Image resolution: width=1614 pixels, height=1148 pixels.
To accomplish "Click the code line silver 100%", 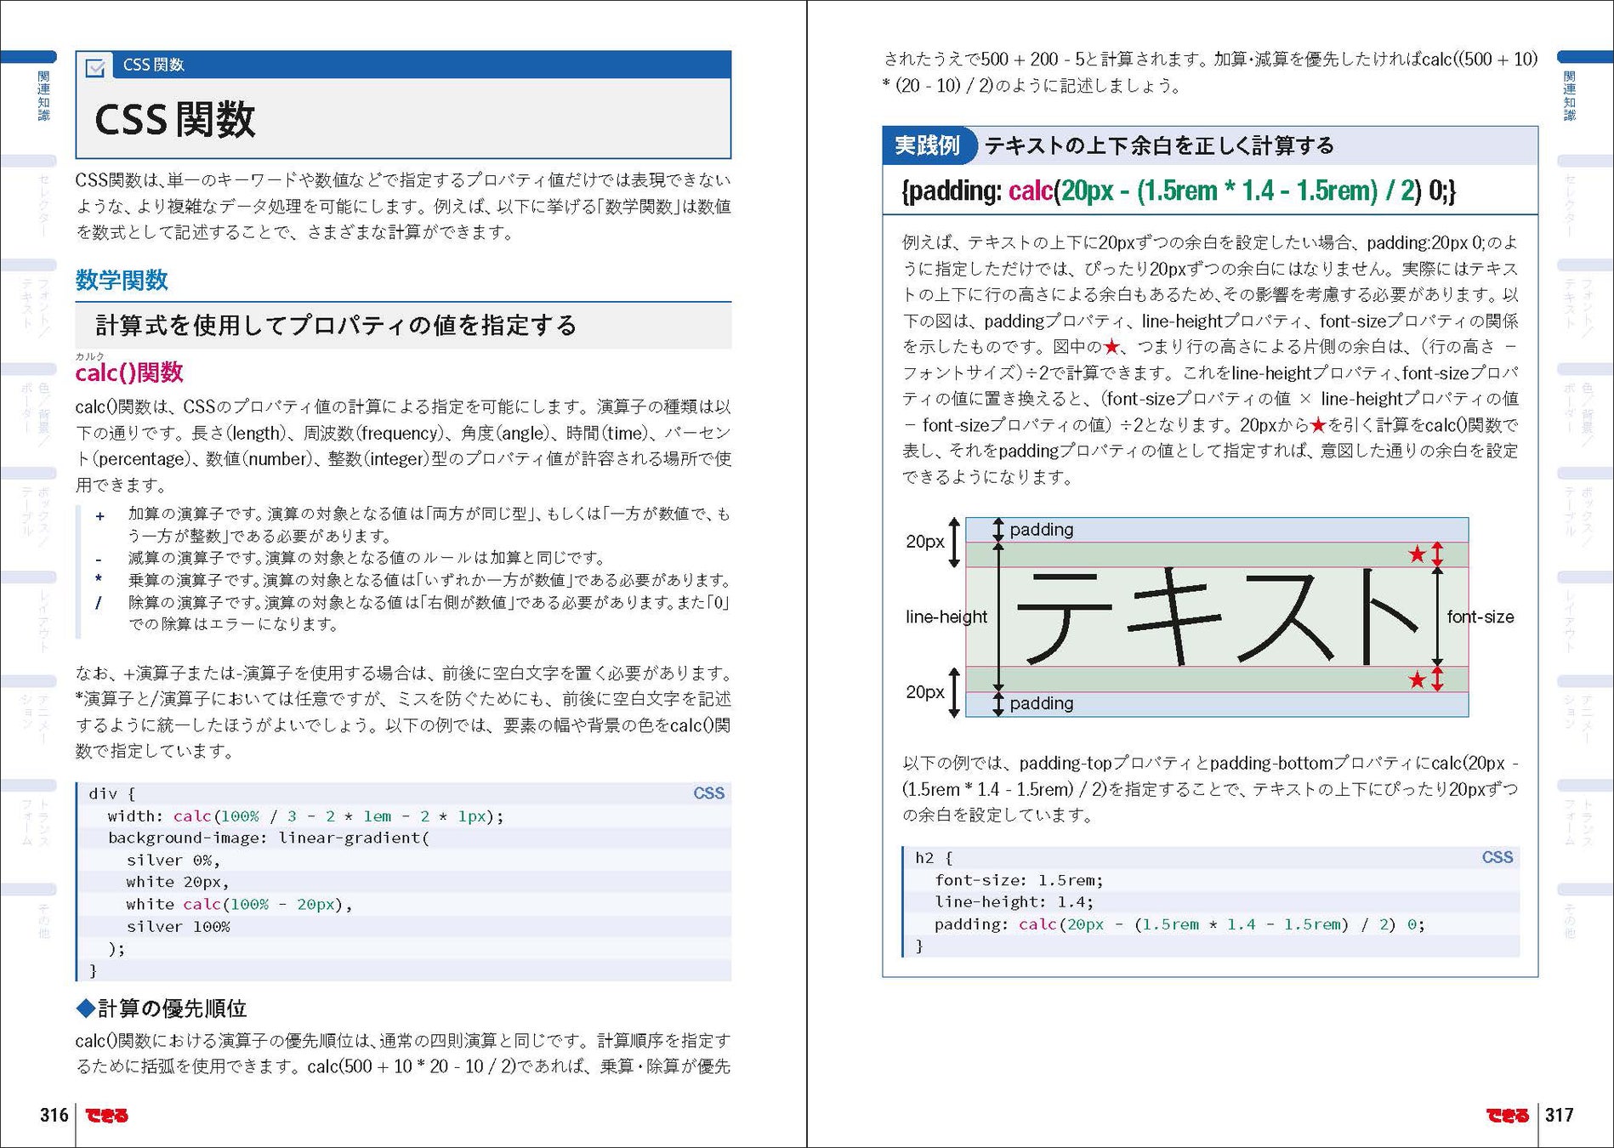I will pyautogui.click(x=179, y=926).
